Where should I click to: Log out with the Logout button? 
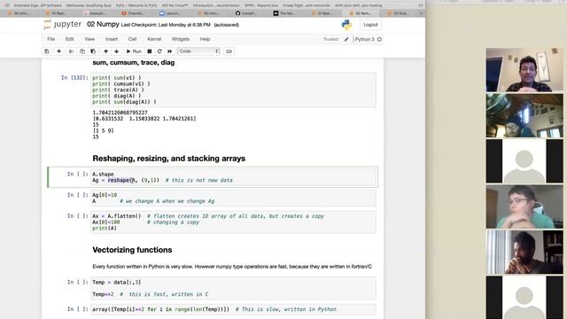(370, 25)
